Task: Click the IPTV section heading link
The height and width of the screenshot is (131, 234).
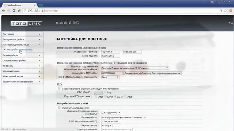Action: pos(60,84)
